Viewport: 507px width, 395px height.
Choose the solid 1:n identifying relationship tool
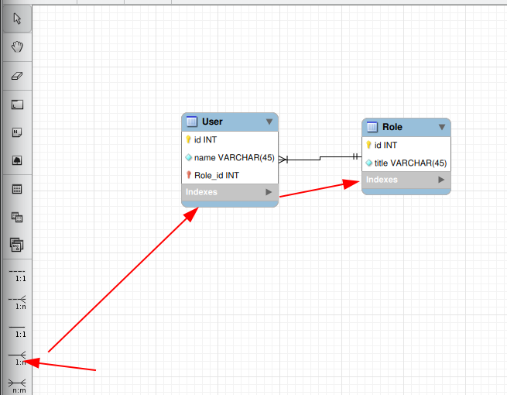(17, 358)
